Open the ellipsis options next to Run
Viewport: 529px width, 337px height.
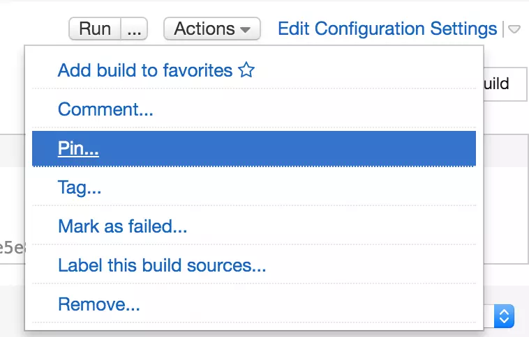(x=135, y=29)
